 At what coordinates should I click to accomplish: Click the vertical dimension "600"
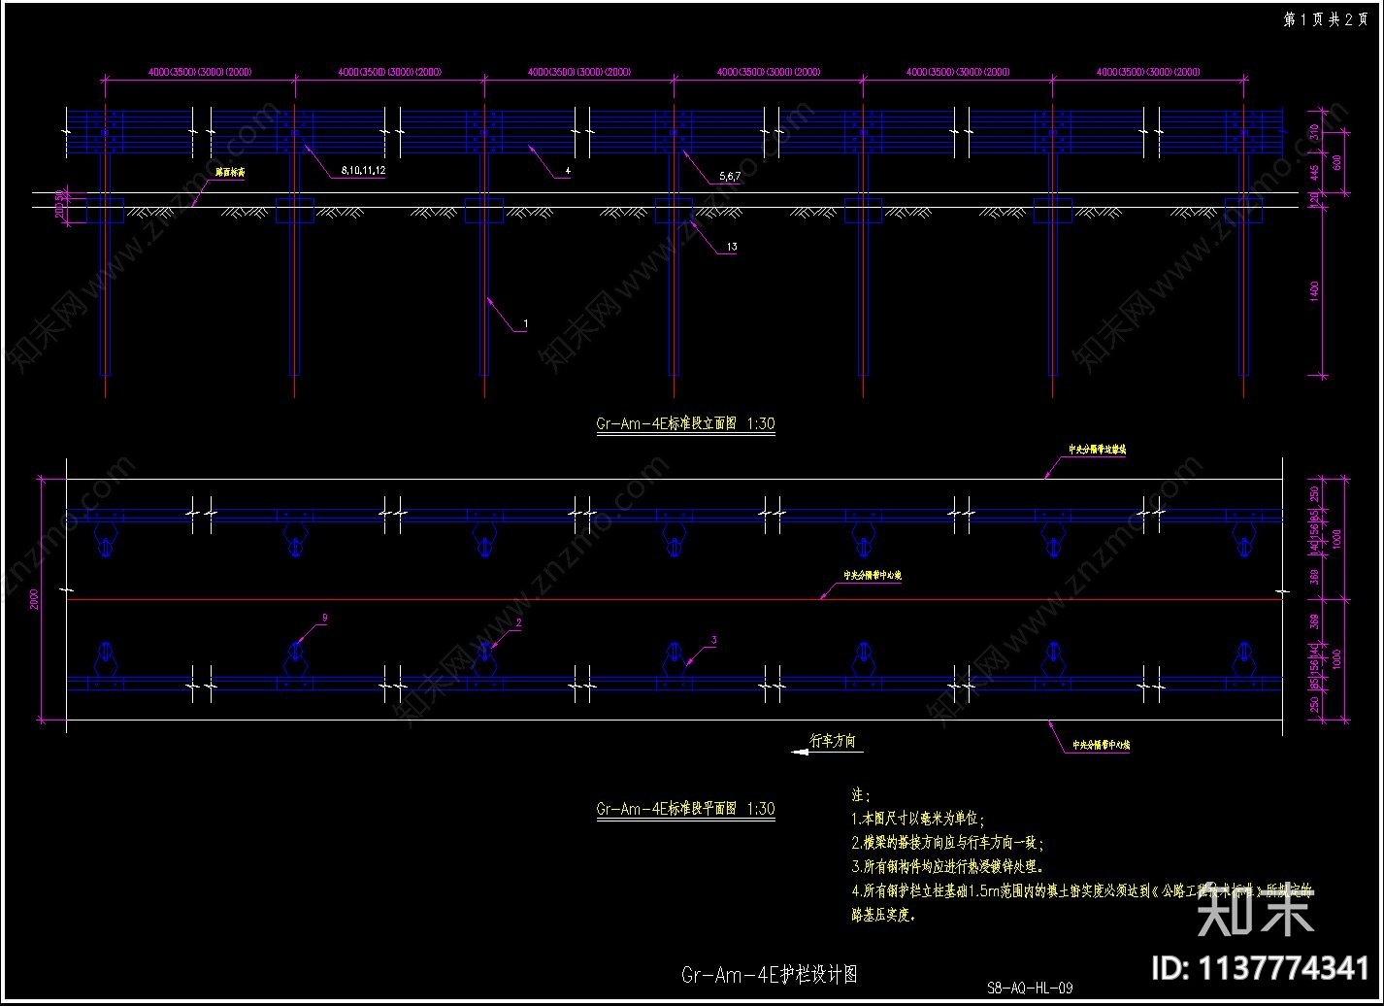pos(1336,162)
